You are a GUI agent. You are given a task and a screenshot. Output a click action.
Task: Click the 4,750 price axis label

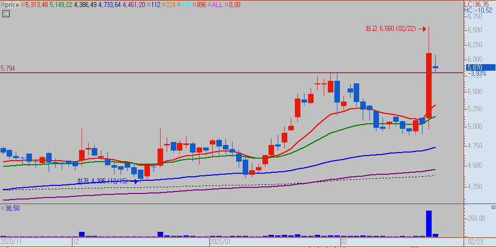[x=475, y=145]
